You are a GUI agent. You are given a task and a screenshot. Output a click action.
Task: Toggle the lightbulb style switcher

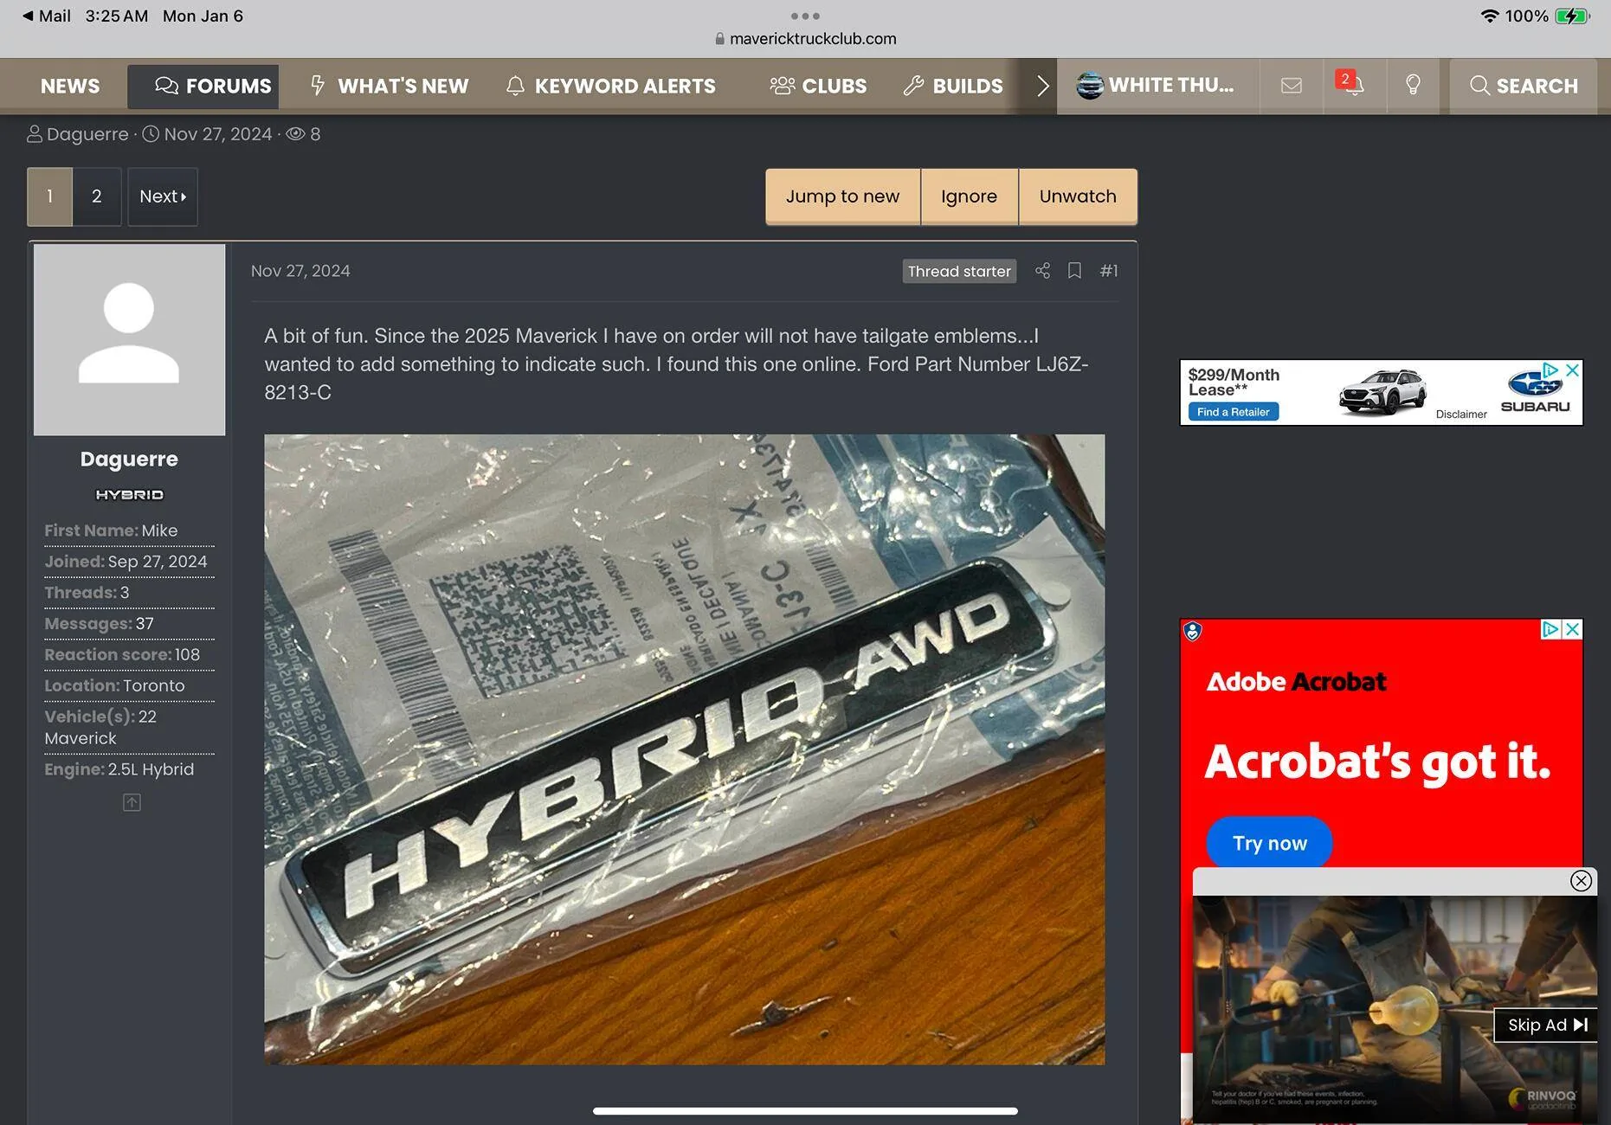[x=1413, y=85]
